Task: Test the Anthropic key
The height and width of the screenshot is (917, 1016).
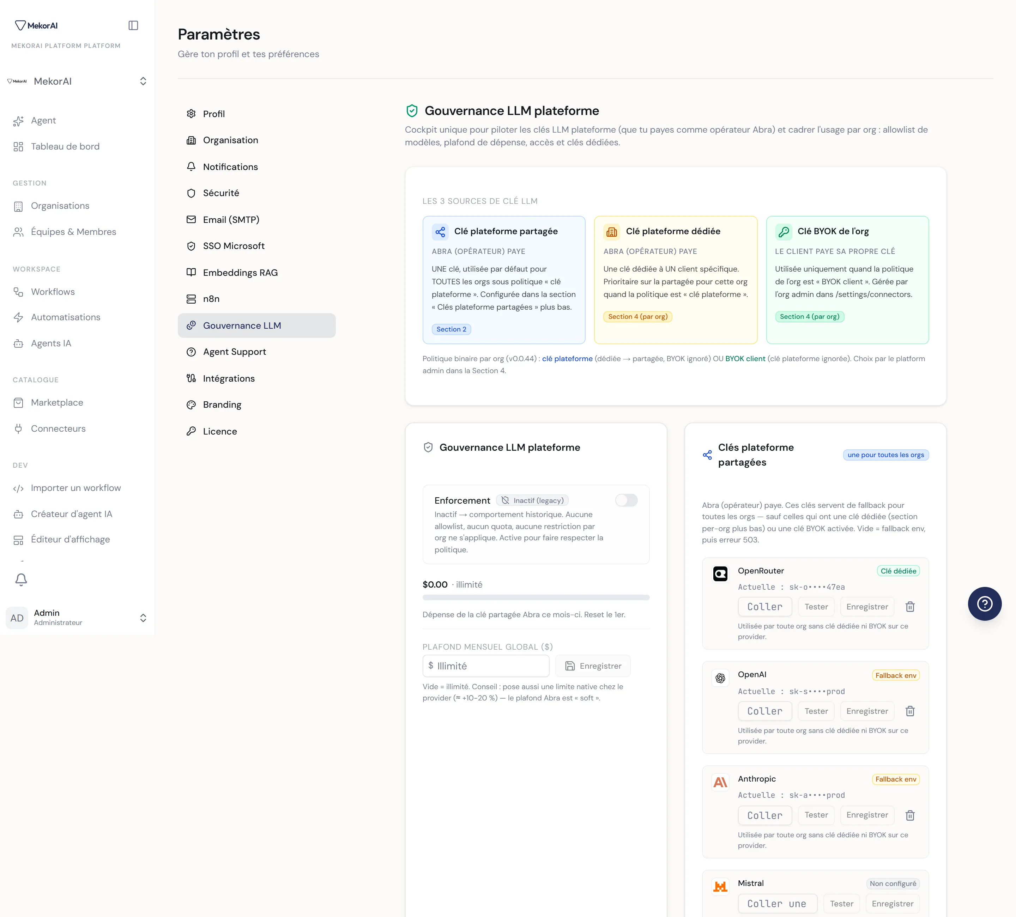Action: (816, 815)
